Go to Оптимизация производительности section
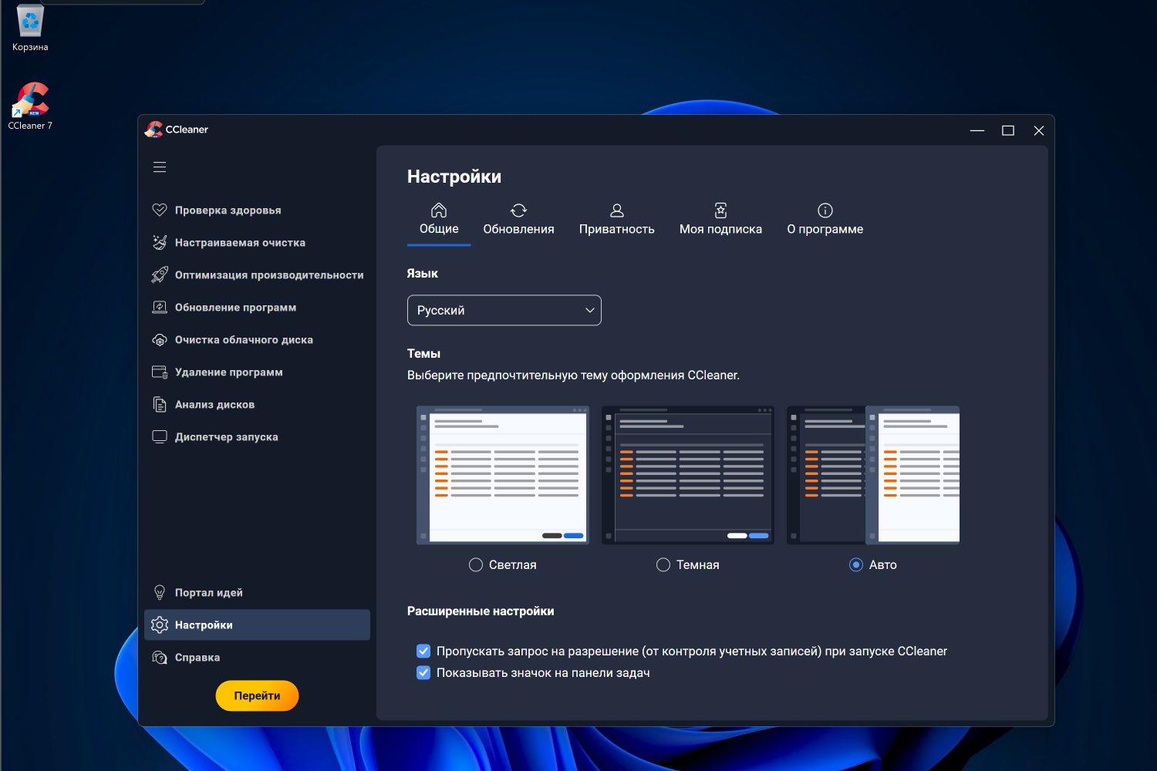Image resolution: width=1157 pixels, height=771 pixels. click(x=257, y=274)
